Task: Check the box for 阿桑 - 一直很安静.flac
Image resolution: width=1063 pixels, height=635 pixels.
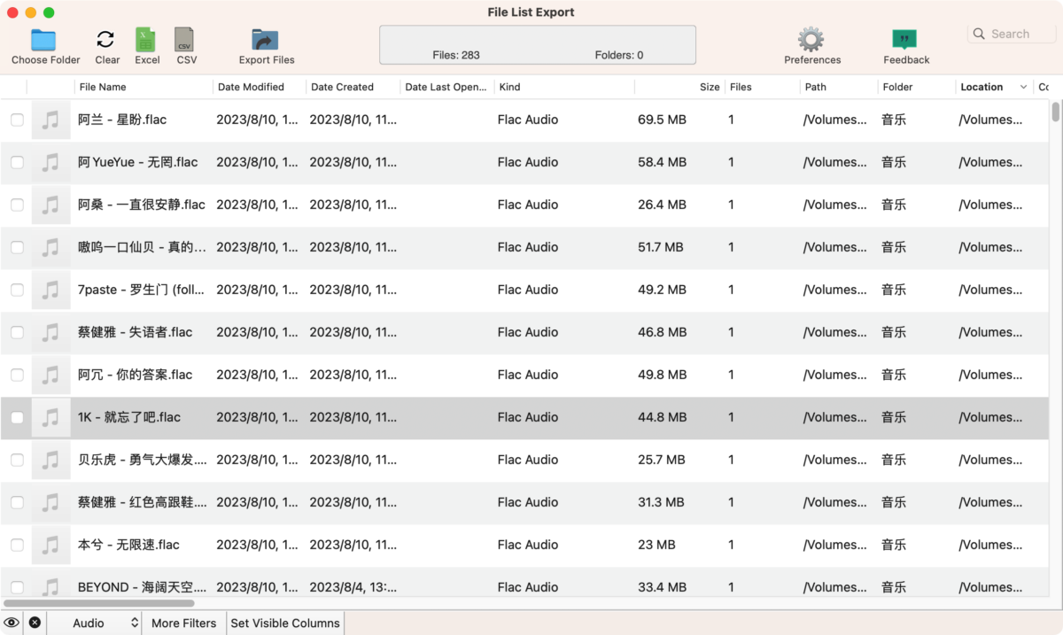Action: (17, 205)
